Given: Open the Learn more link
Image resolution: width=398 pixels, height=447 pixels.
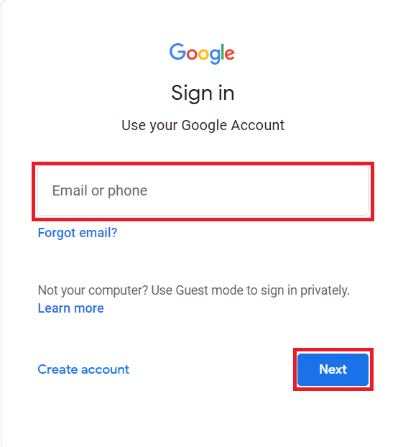Looking at the screenshot, I should pyautogui.click(x=71, y=308).
